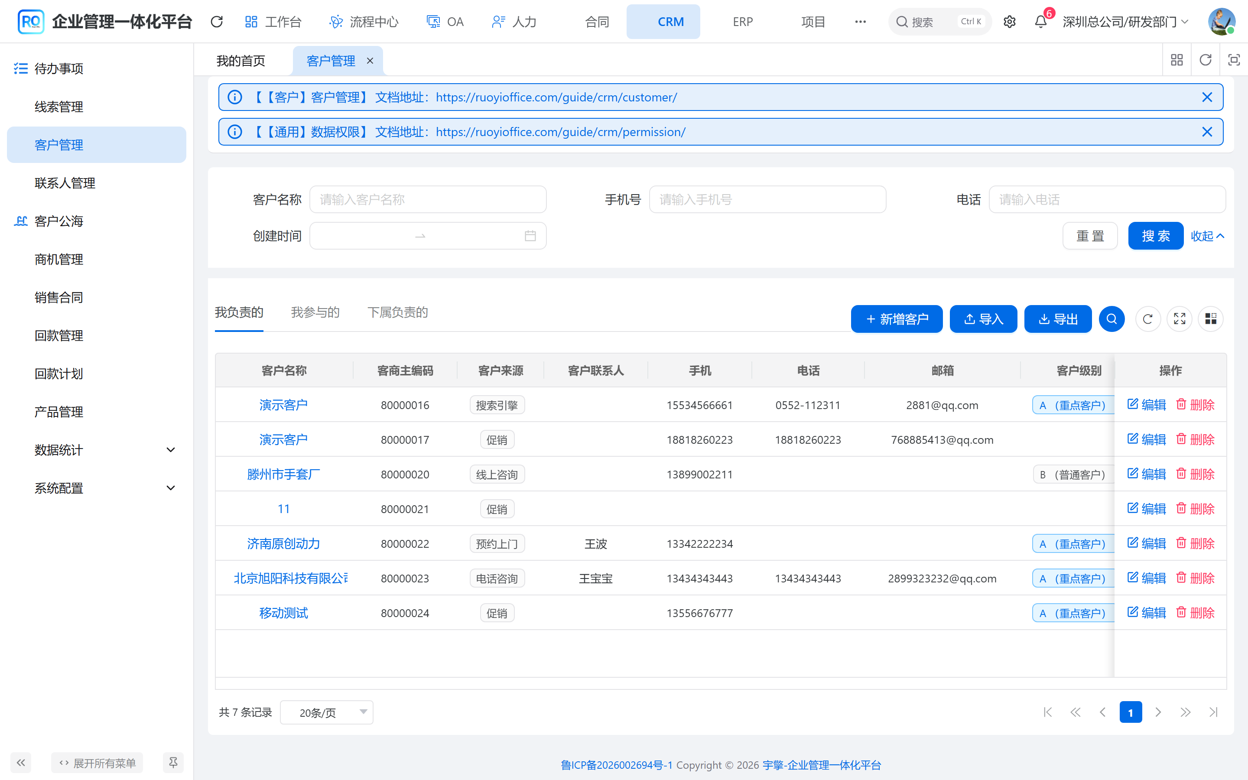1248x780 pixels.
Task: Open the more modules ellipsis menu
Action: (860, 22)
